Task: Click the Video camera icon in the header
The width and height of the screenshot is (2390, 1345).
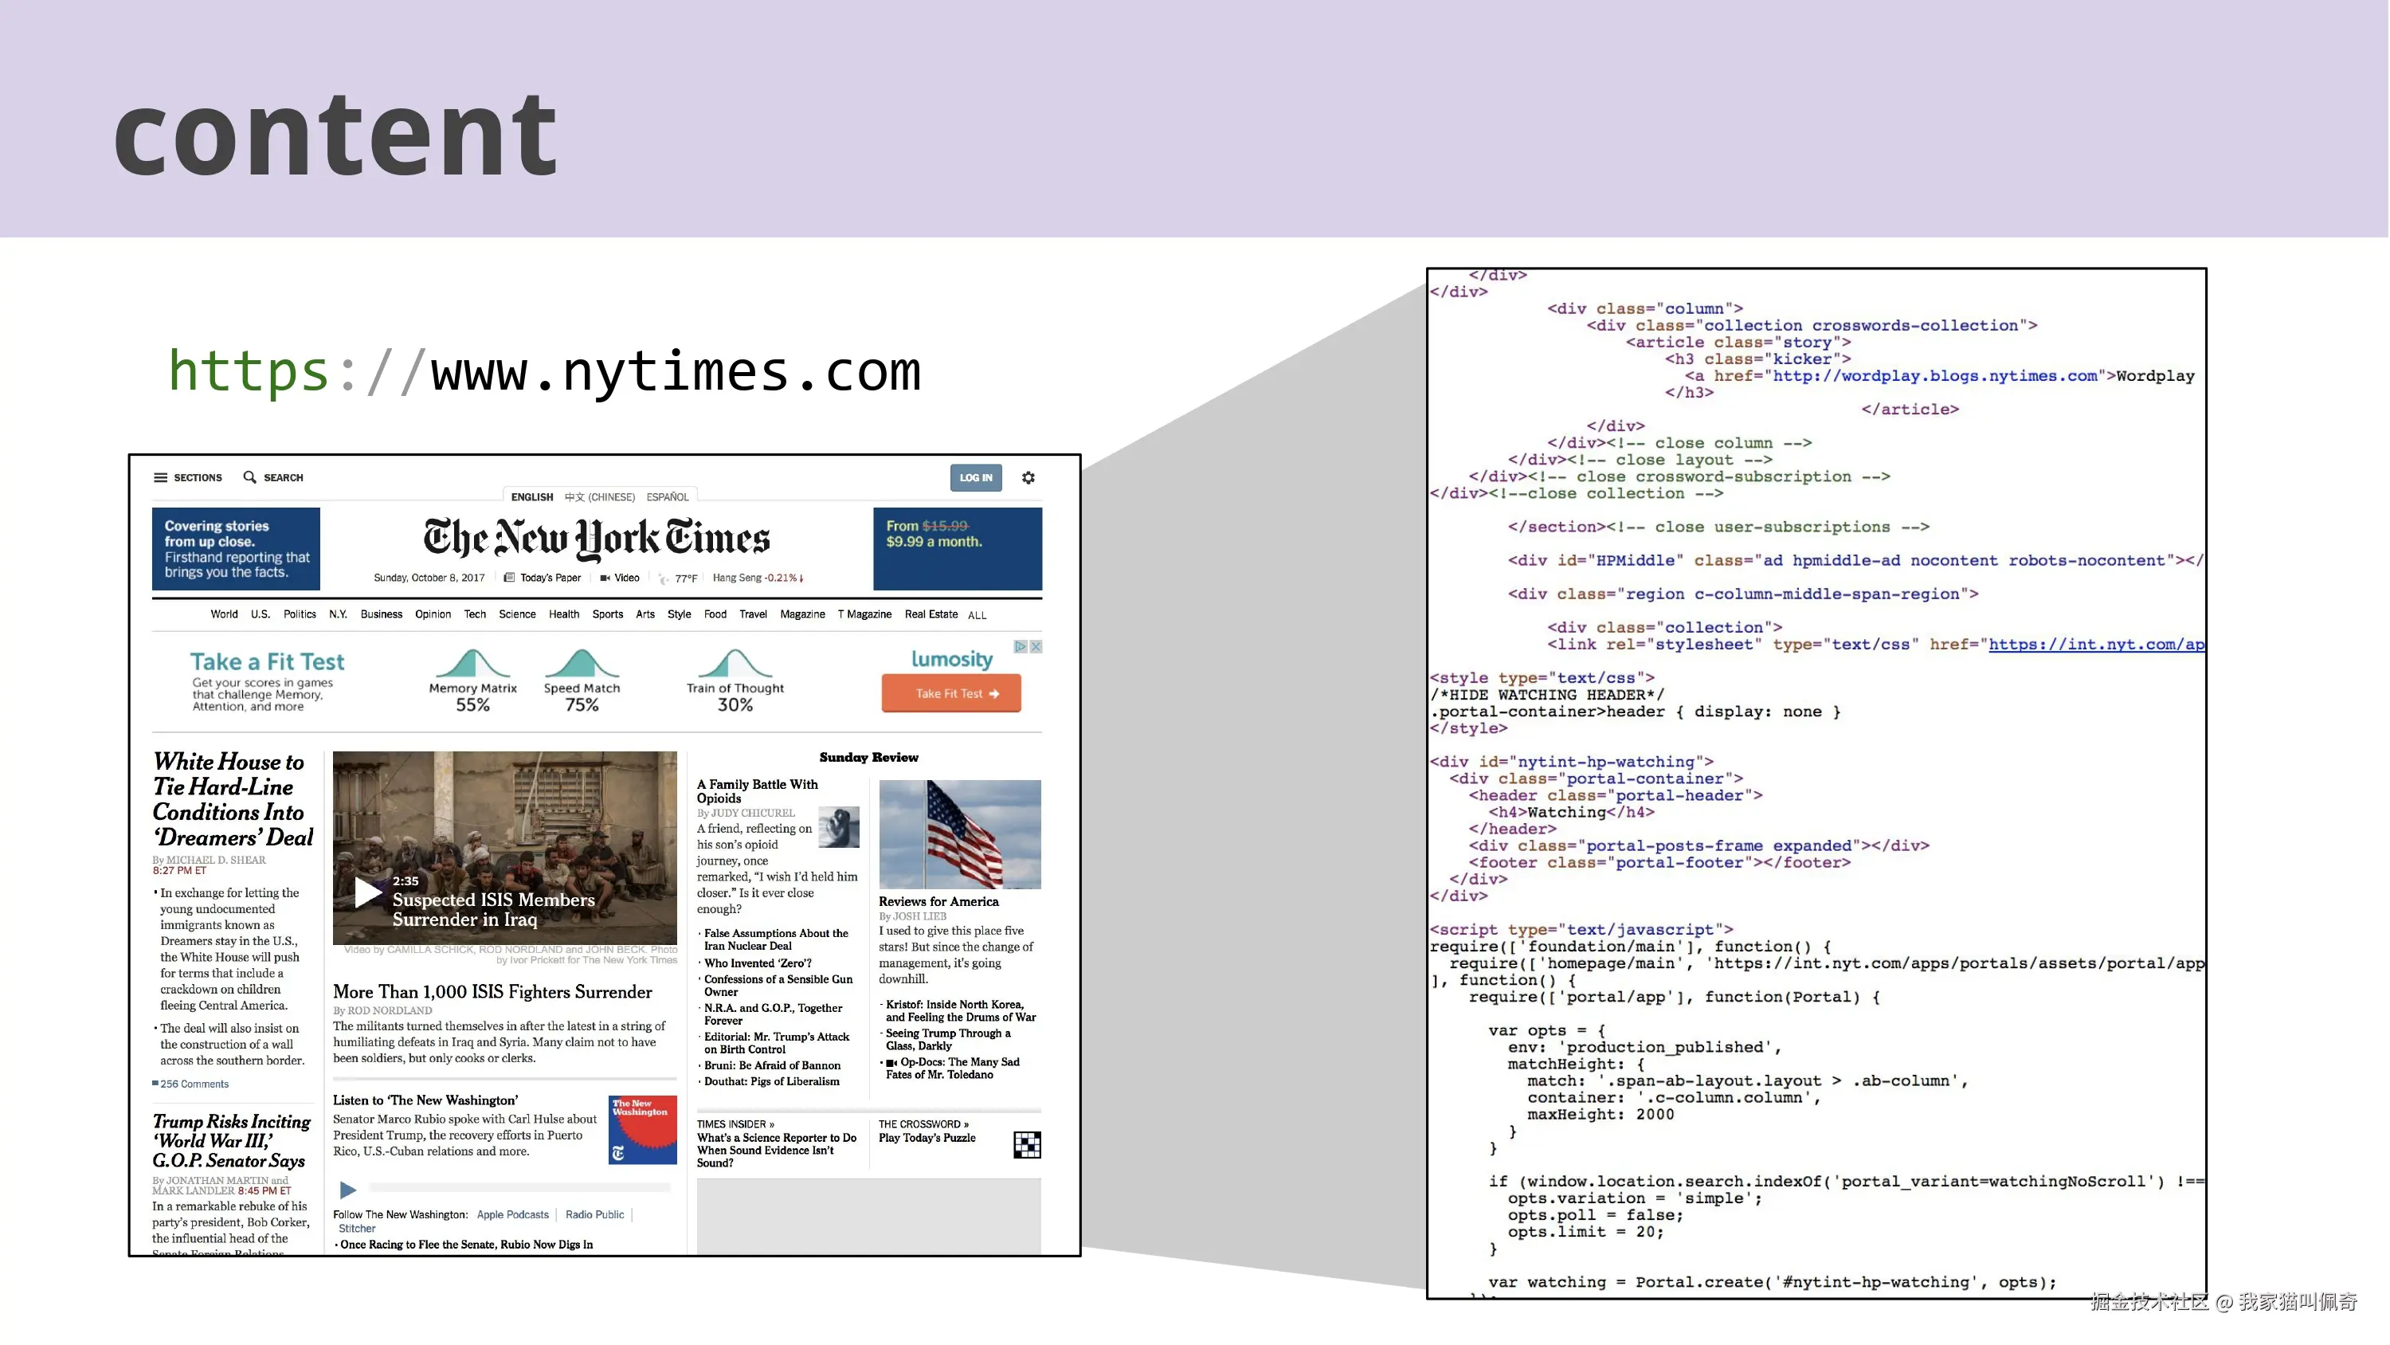Action: tap(605, 578)
